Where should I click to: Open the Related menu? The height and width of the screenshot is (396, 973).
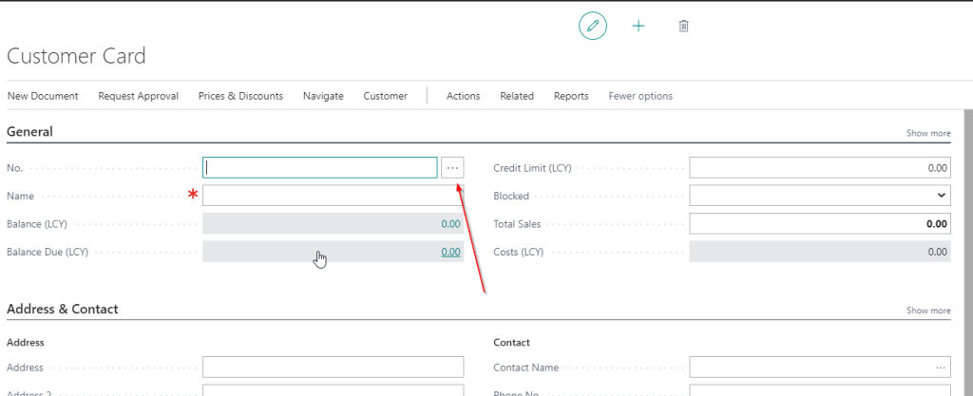tap(517, 96)
